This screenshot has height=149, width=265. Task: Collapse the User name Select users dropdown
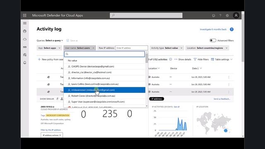79,48
